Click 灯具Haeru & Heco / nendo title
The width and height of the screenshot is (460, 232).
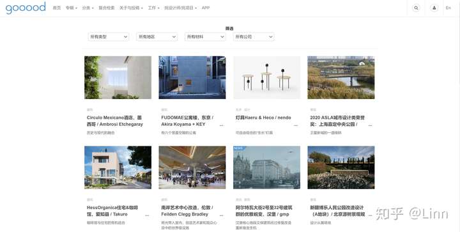pyautogui.click(x=263, y=118)
